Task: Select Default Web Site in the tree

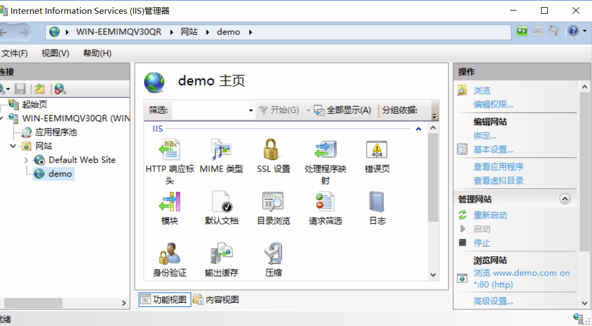Action: coord(82,160)
